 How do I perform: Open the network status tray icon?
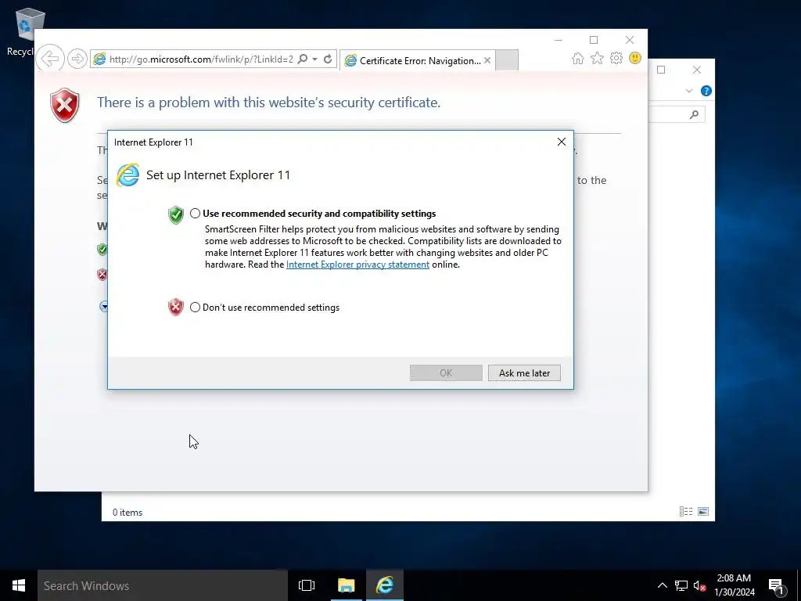click(681, 585)
